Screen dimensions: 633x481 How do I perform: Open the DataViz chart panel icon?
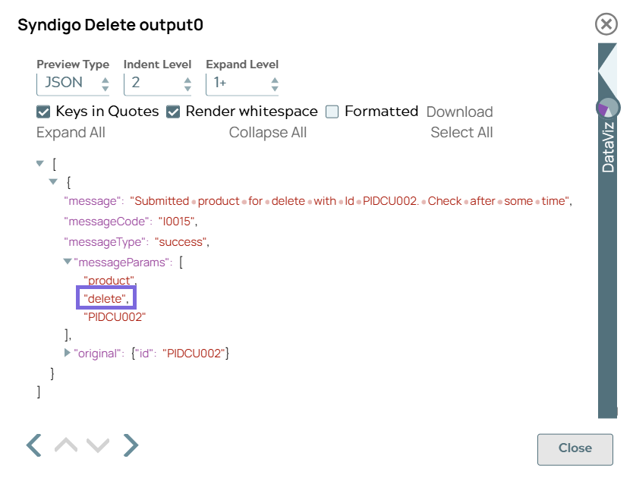pyautogui.click(x=609, y=108)
